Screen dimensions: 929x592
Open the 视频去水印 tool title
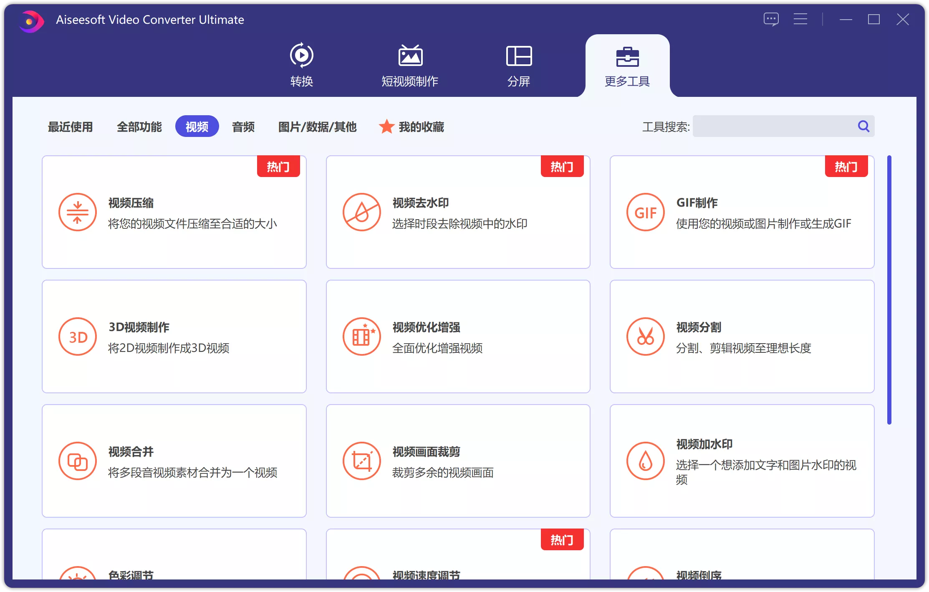(421, 203)
